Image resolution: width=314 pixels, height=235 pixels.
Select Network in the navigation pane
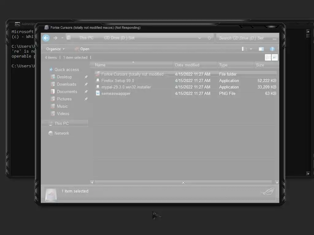[62, 133]
